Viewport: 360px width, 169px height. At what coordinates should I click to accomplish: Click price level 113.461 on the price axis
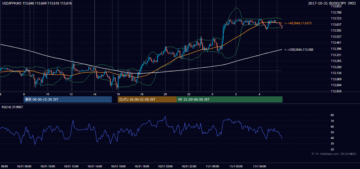click(x=336, y=43)
